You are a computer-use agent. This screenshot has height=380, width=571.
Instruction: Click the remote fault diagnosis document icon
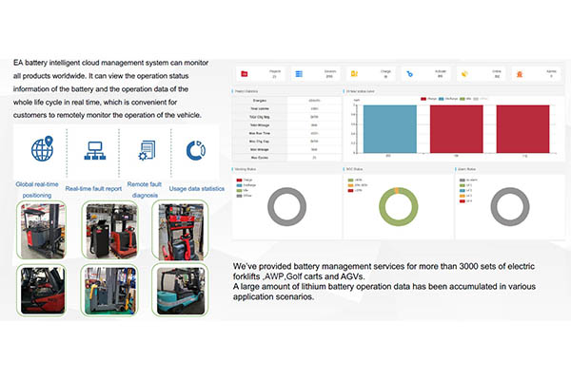pos(147,150)
